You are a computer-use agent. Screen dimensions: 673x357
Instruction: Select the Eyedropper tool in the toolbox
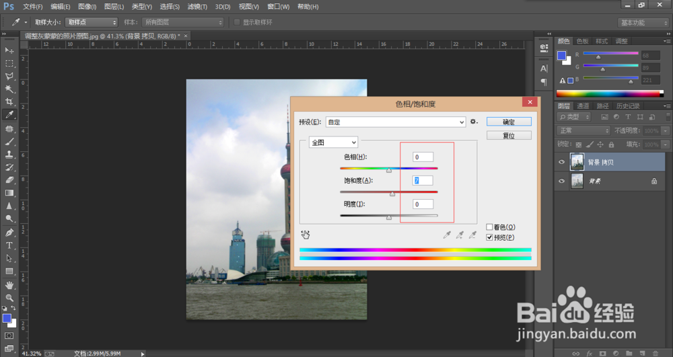click(x=9, y=114)
